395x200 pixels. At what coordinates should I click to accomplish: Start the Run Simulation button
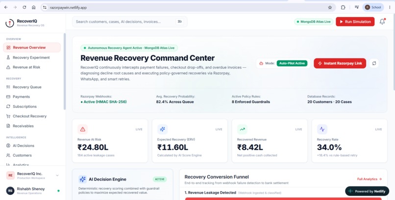pos(355,22)
